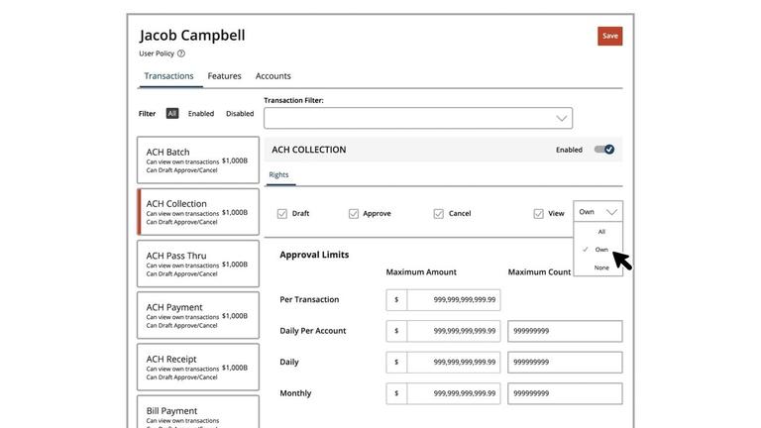761x428 pixels.
Task: Open the Transactions tab
Action: point(168,76)
